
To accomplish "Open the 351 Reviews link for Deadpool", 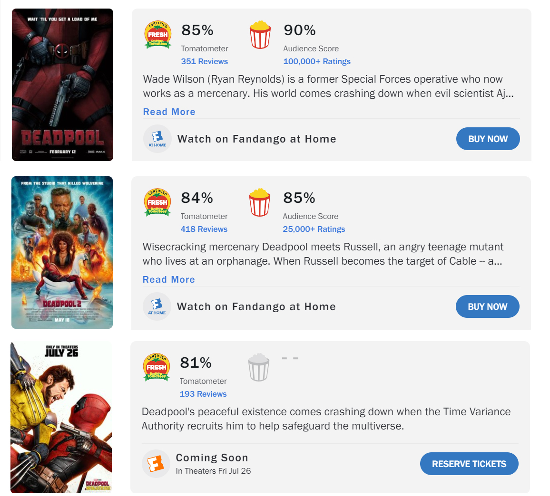I will tap(205, 61).
